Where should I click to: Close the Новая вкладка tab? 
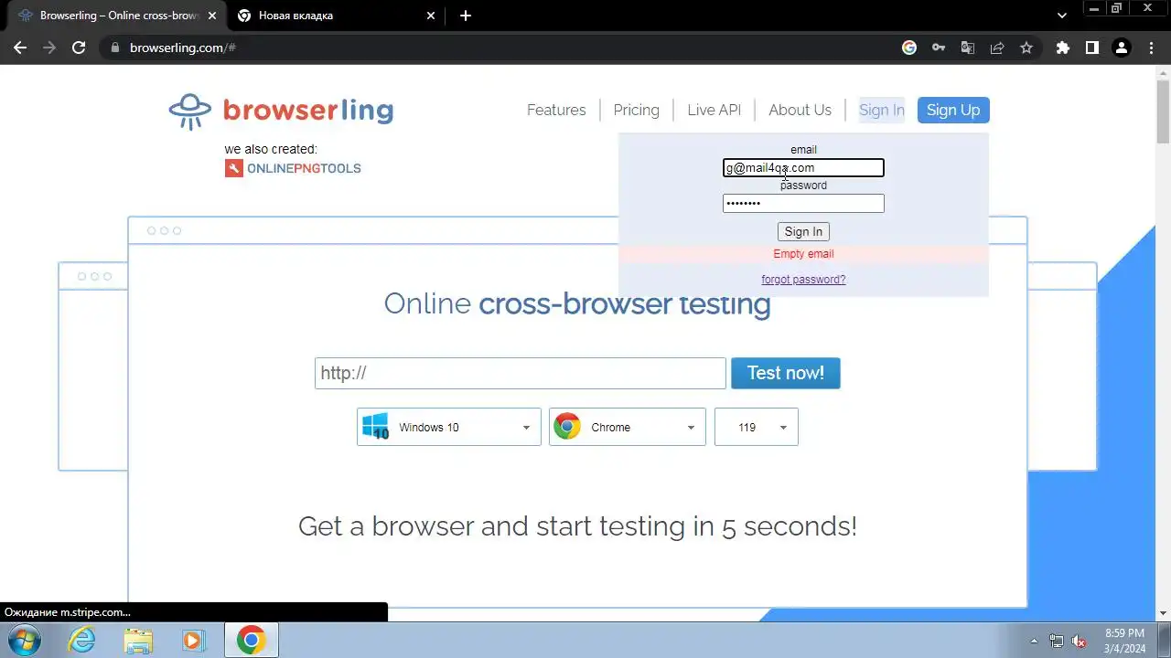pos(432,16)
